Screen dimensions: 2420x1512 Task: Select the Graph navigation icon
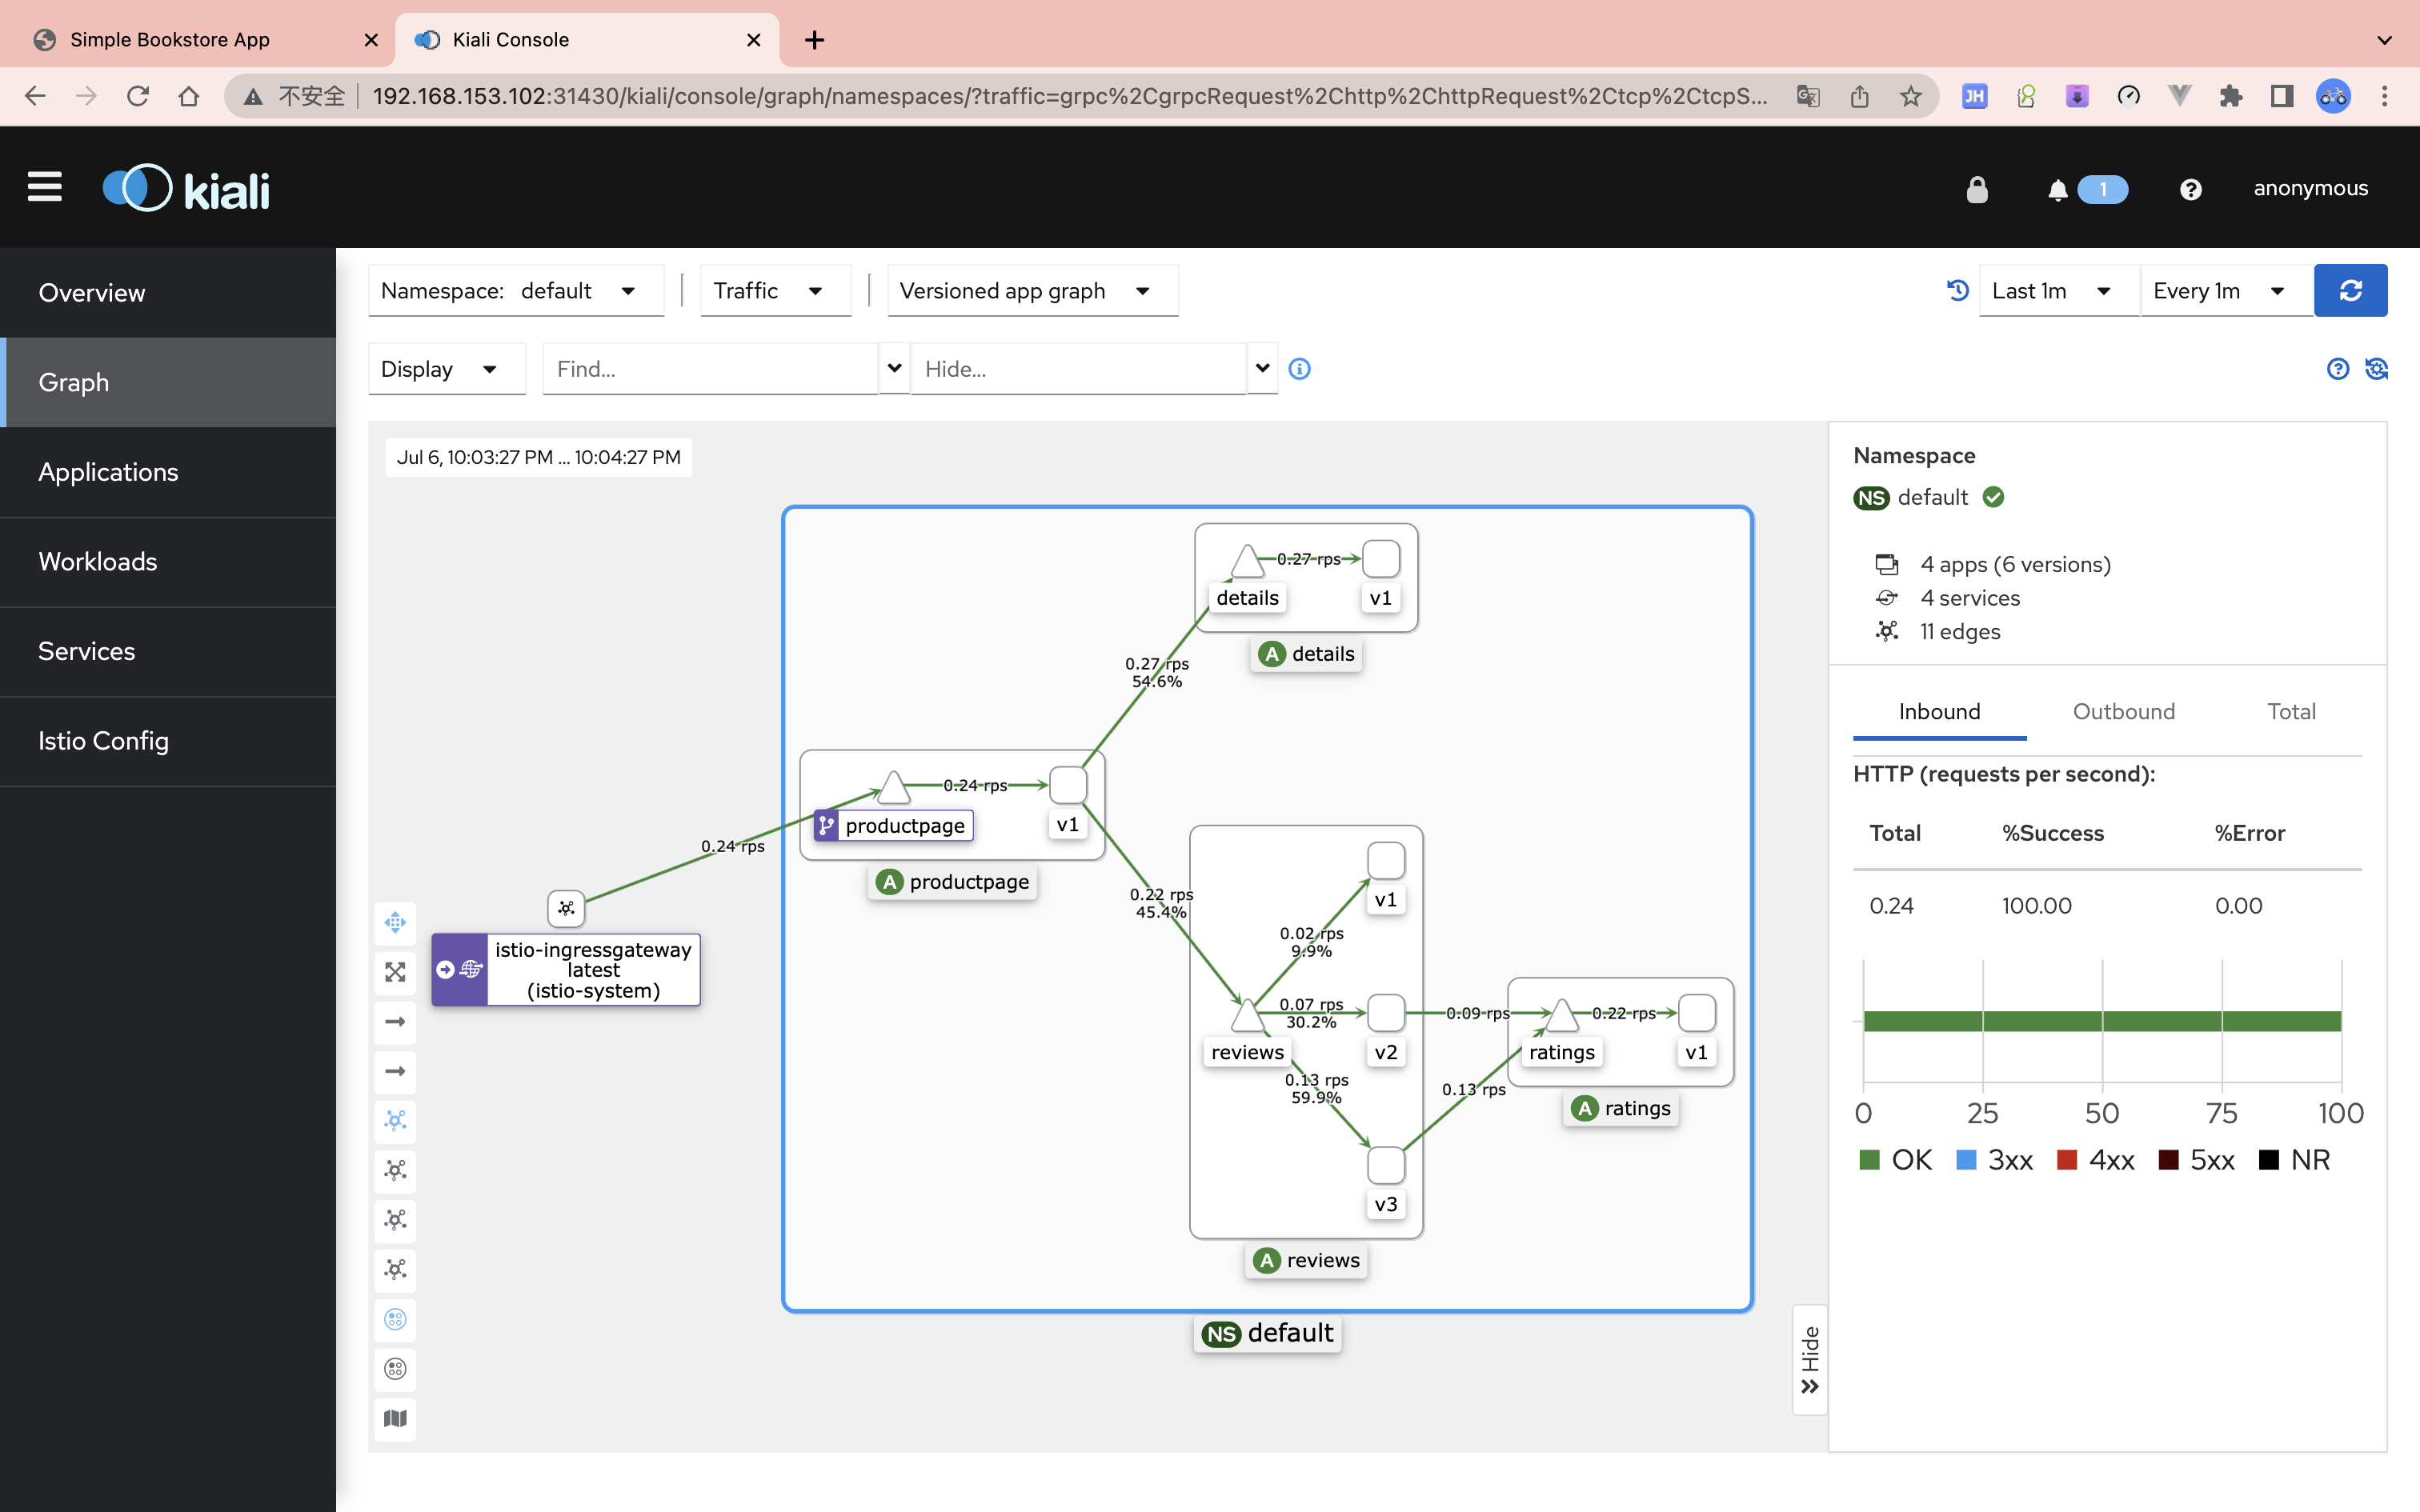[x=73, y=382]
